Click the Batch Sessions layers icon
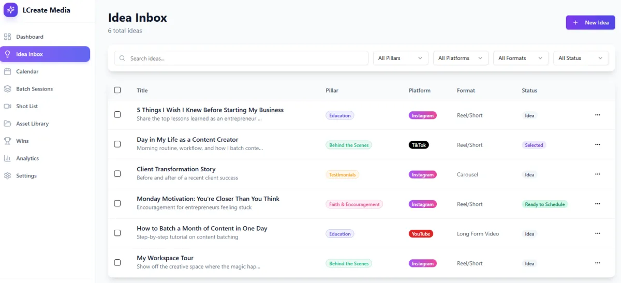The height and width of the screenshot is (283, 621). [x=7, y=89]
